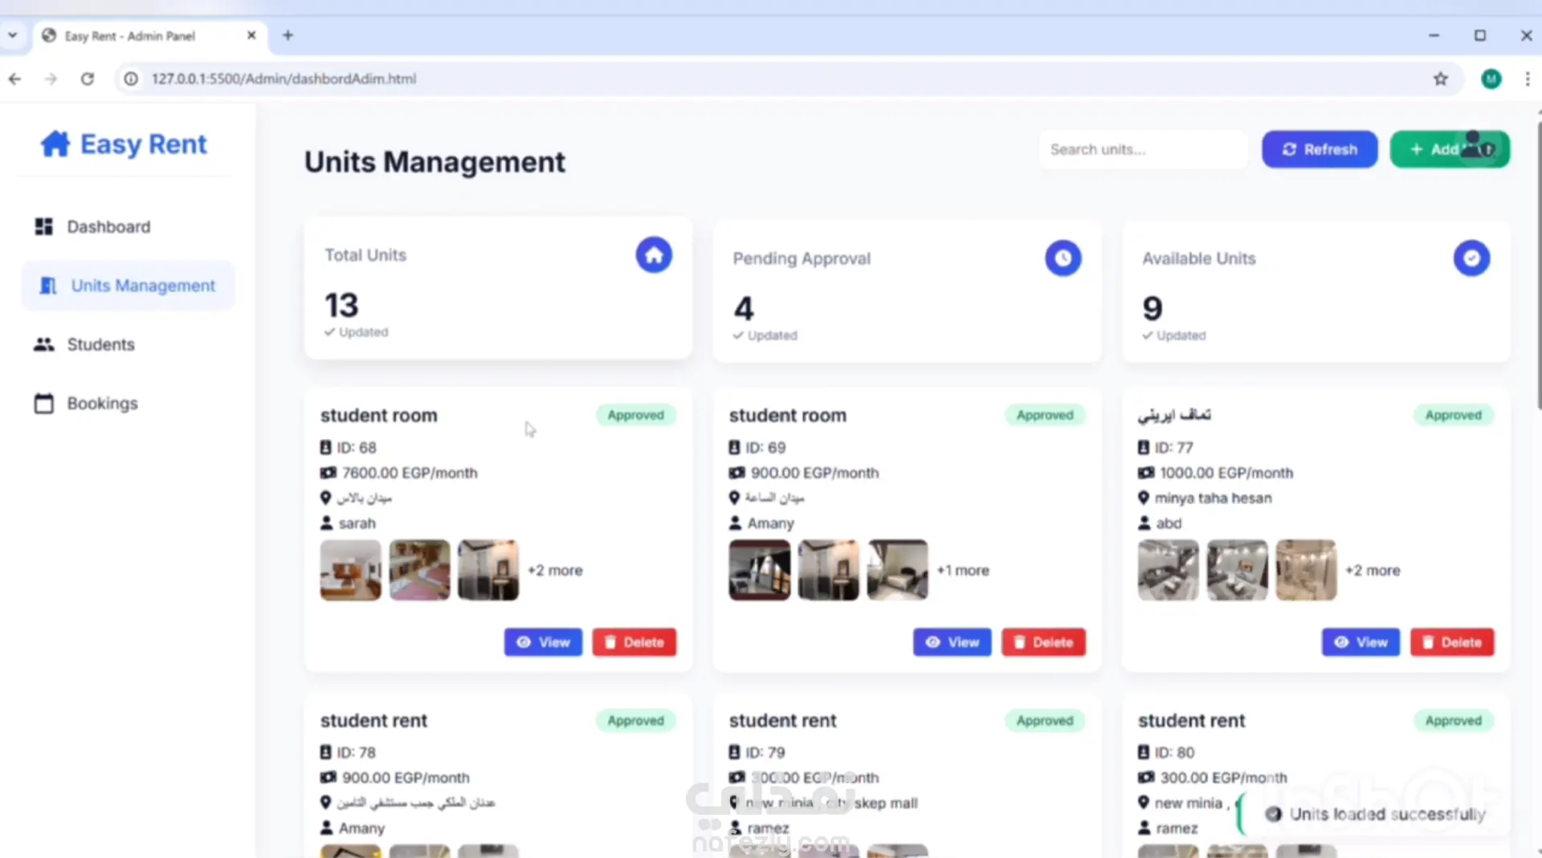Screen dimensions: 1542x858
Task: Open first photo thumbnail of unit ID 77
Action: pos(1169,570)
